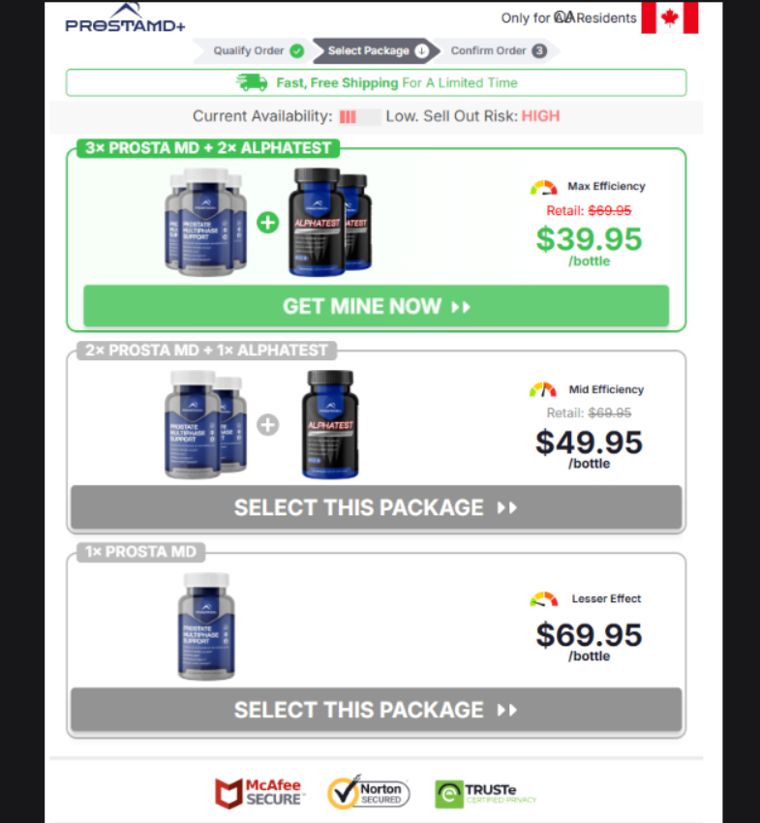Viewport: 760px width, 823px height.
Task: Click the $39.95 per bottle price
Action: click(589, 246)
